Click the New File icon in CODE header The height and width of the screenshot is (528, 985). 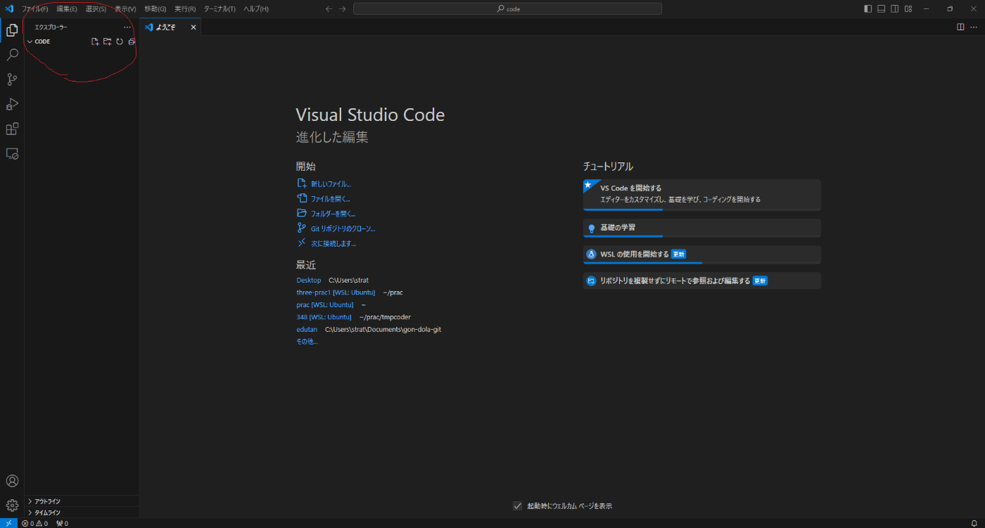[95, 41]
